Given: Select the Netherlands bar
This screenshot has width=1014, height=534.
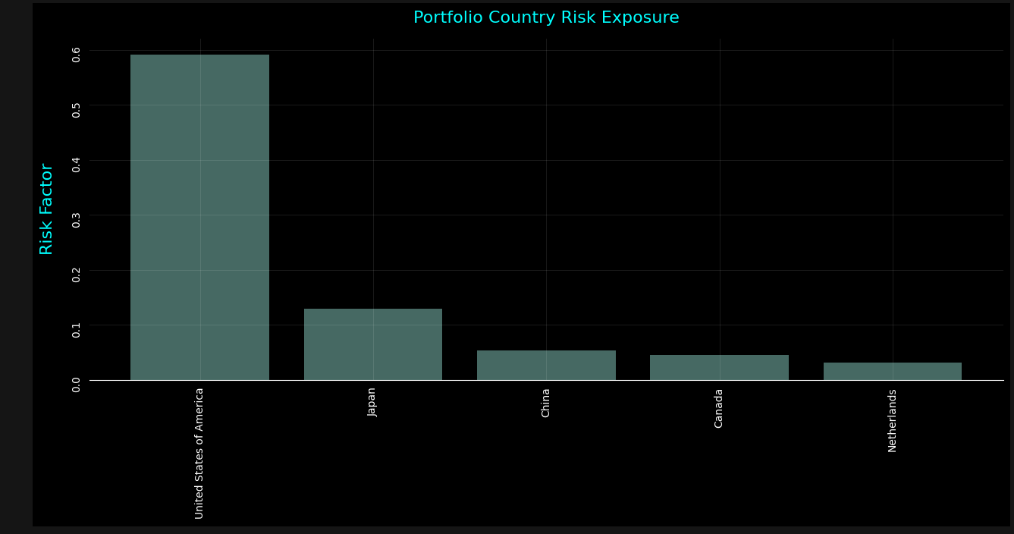Looking at the screenshot, I should pos(891,371).
